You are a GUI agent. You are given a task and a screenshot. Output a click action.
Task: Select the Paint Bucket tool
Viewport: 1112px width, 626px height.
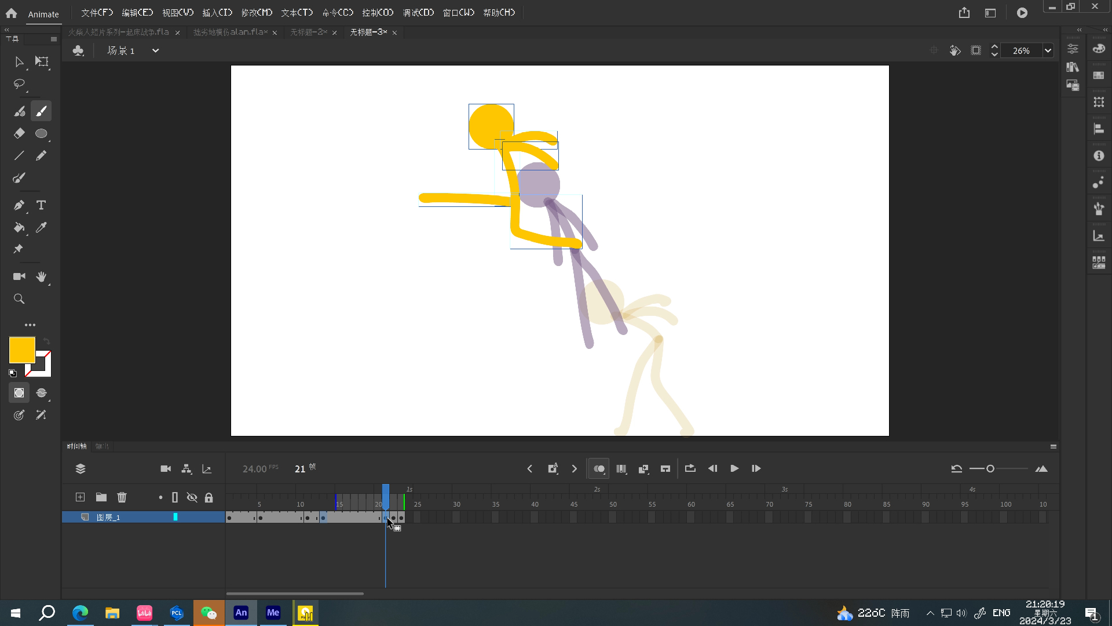point(19,227)
